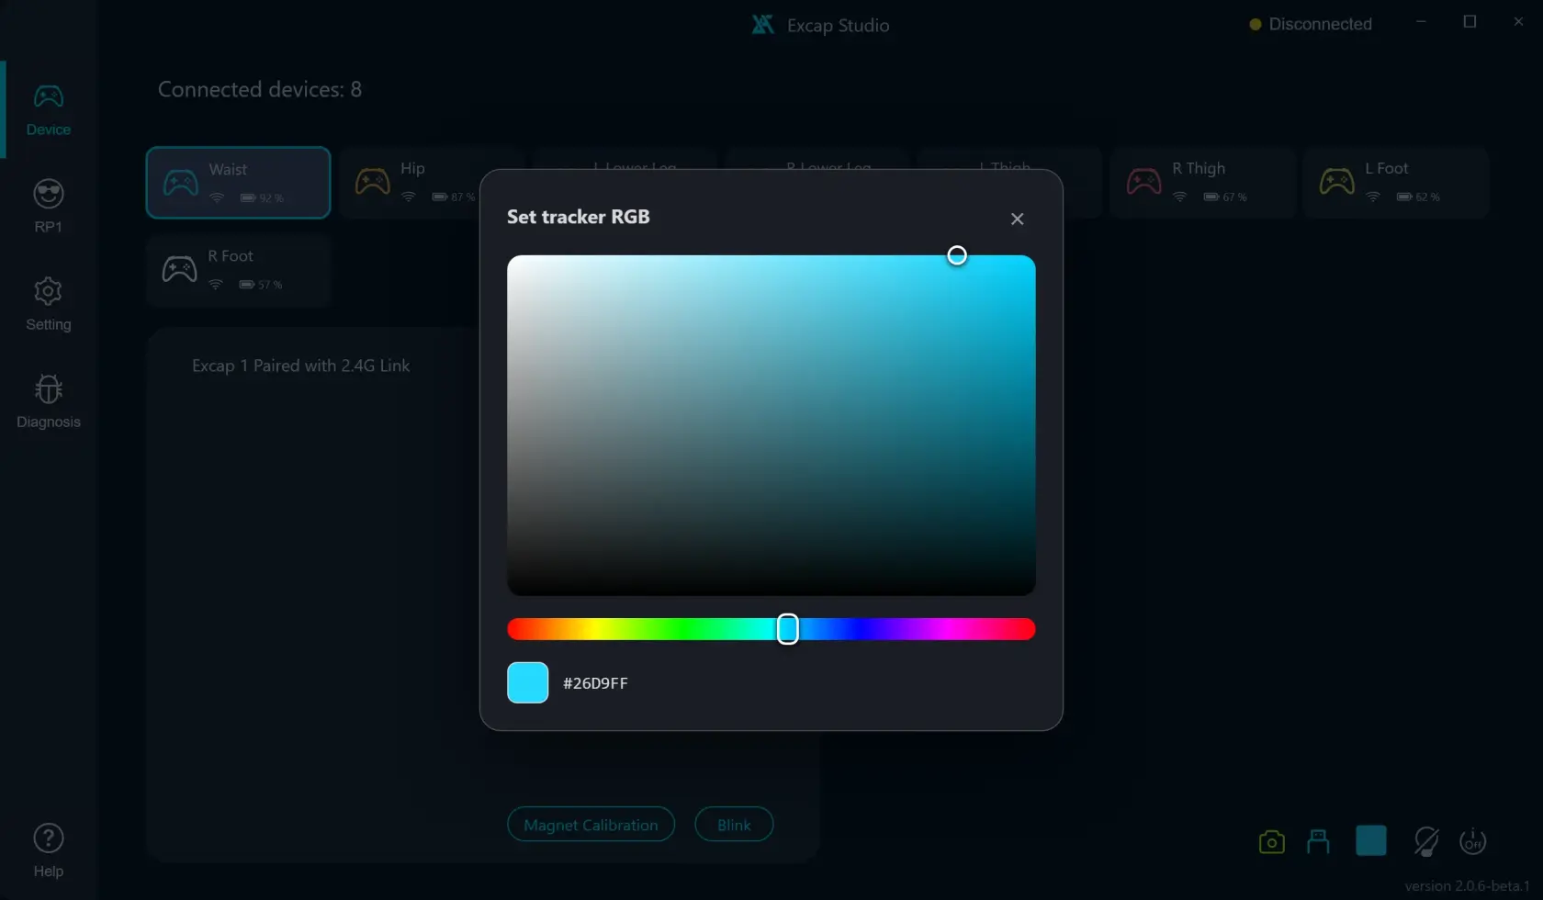Screen dimensions: 1543x900
Task: Open the Setting sidebar section
Action: (48, 304)
